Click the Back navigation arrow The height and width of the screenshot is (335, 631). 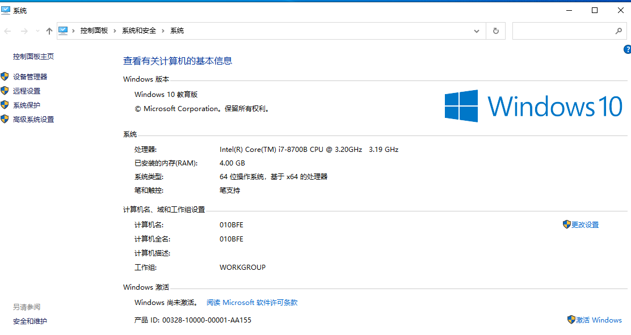[7, 31]
